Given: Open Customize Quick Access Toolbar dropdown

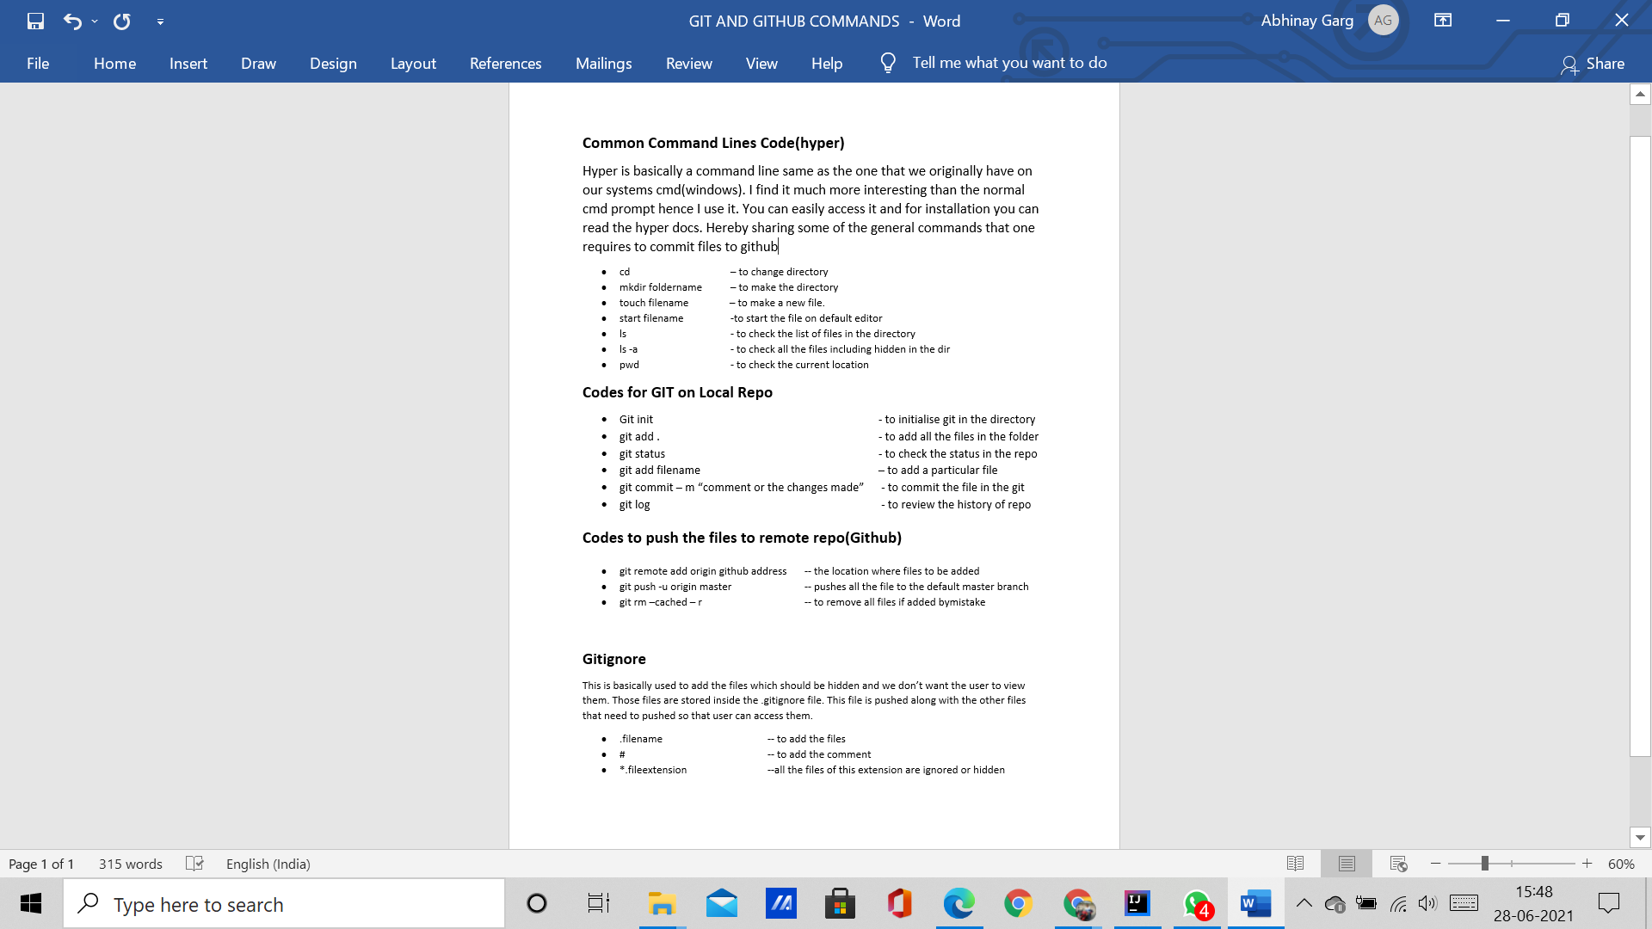Looking at the screenshot, I should 160,22.
